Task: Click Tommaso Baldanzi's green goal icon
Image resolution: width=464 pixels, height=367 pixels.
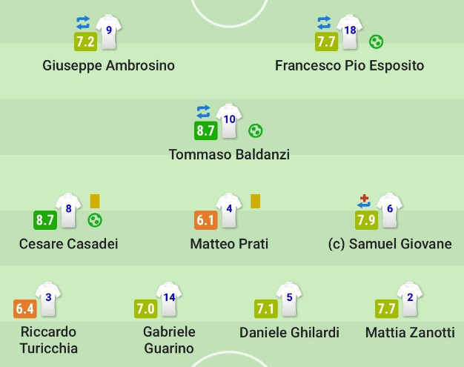Action: pos(256,130)
